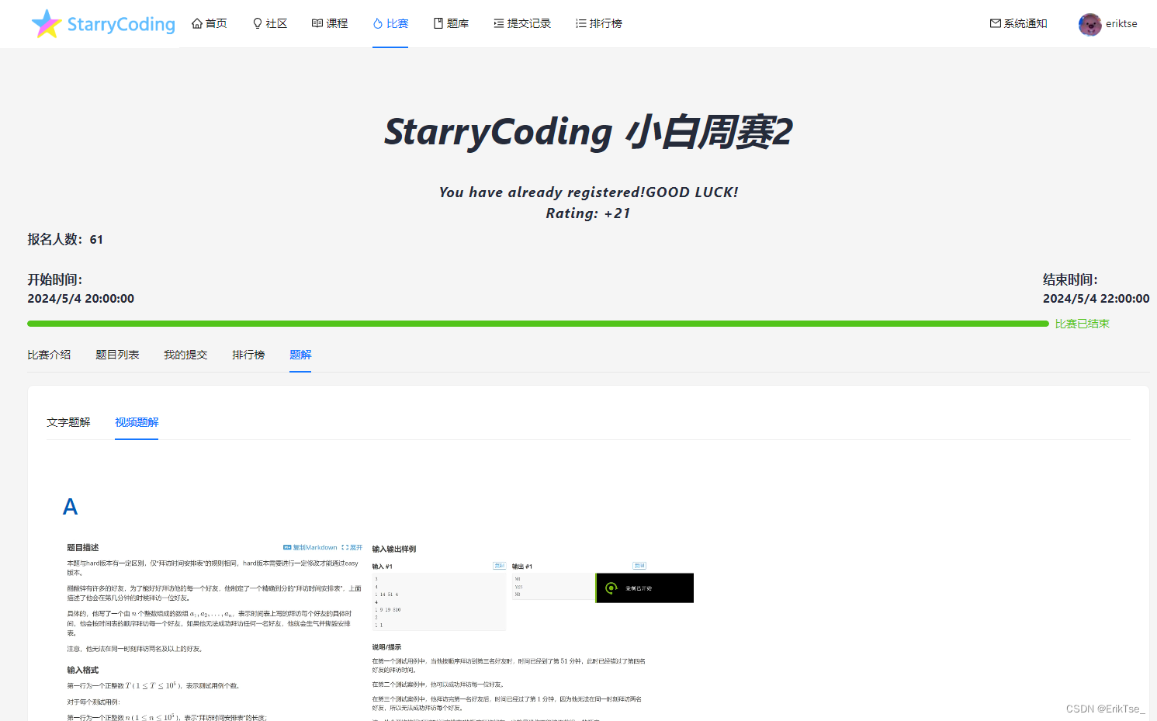Open 排行榜 in the top navigation

(x=599, y=23)
